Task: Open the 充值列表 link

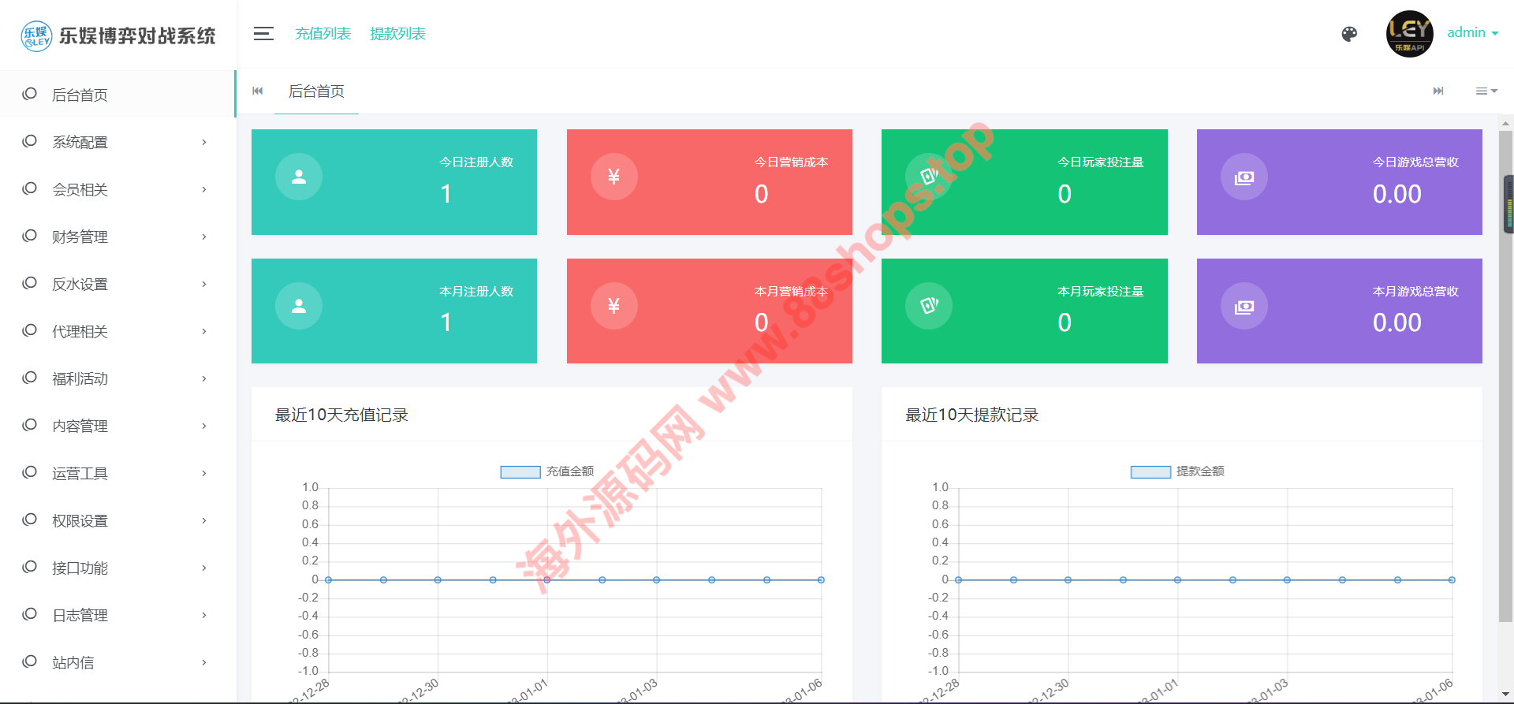Action: coord(323,34)
